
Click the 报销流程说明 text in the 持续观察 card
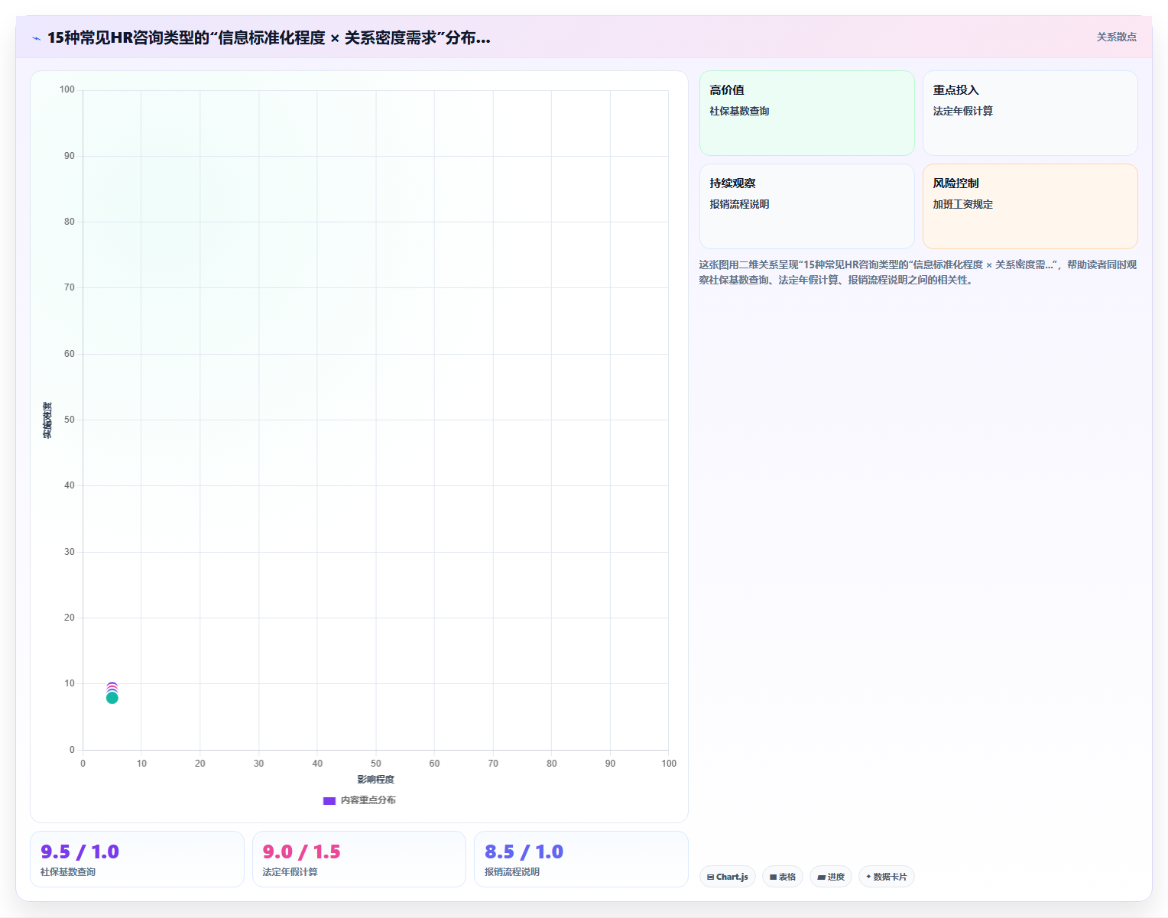pos(739,205)
